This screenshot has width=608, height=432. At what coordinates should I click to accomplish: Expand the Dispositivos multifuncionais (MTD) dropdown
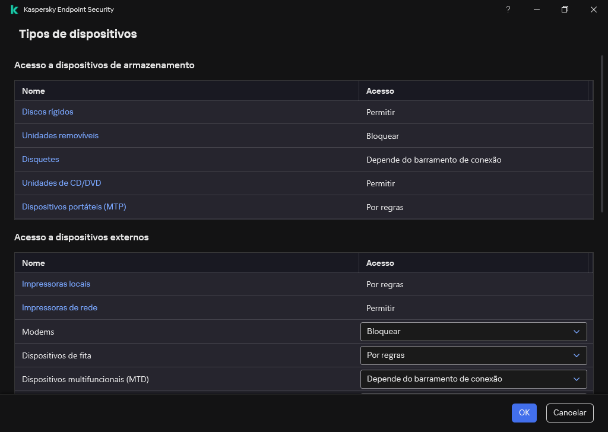(473, 379)
